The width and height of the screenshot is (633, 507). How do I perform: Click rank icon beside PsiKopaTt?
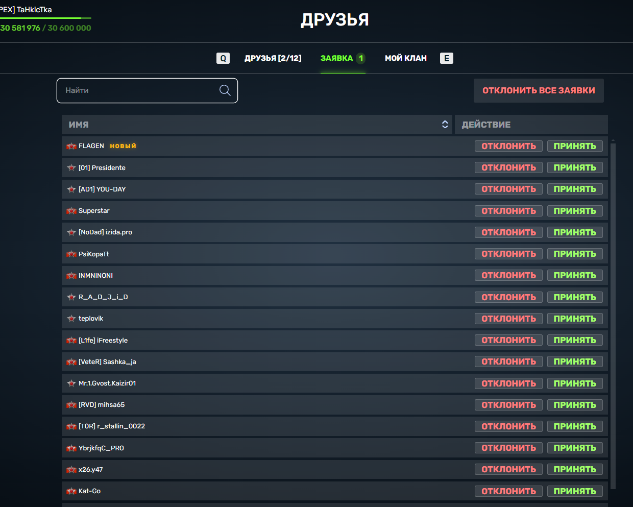click(71, 254)
